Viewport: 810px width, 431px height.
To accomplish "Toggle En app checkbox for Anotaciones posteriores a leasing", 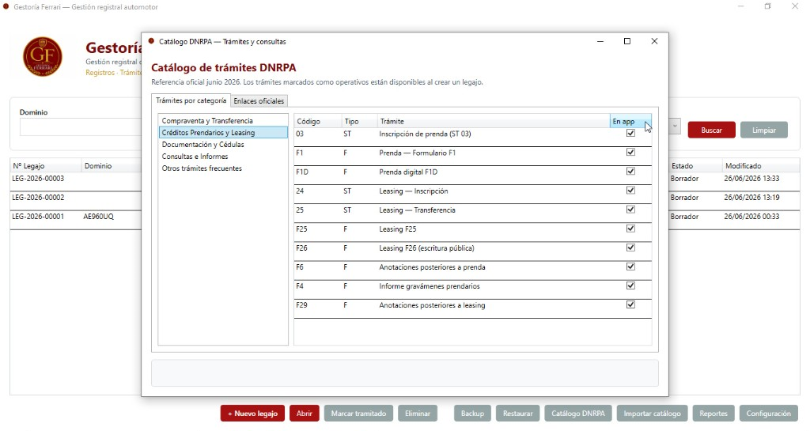I will tap(630, 305).
